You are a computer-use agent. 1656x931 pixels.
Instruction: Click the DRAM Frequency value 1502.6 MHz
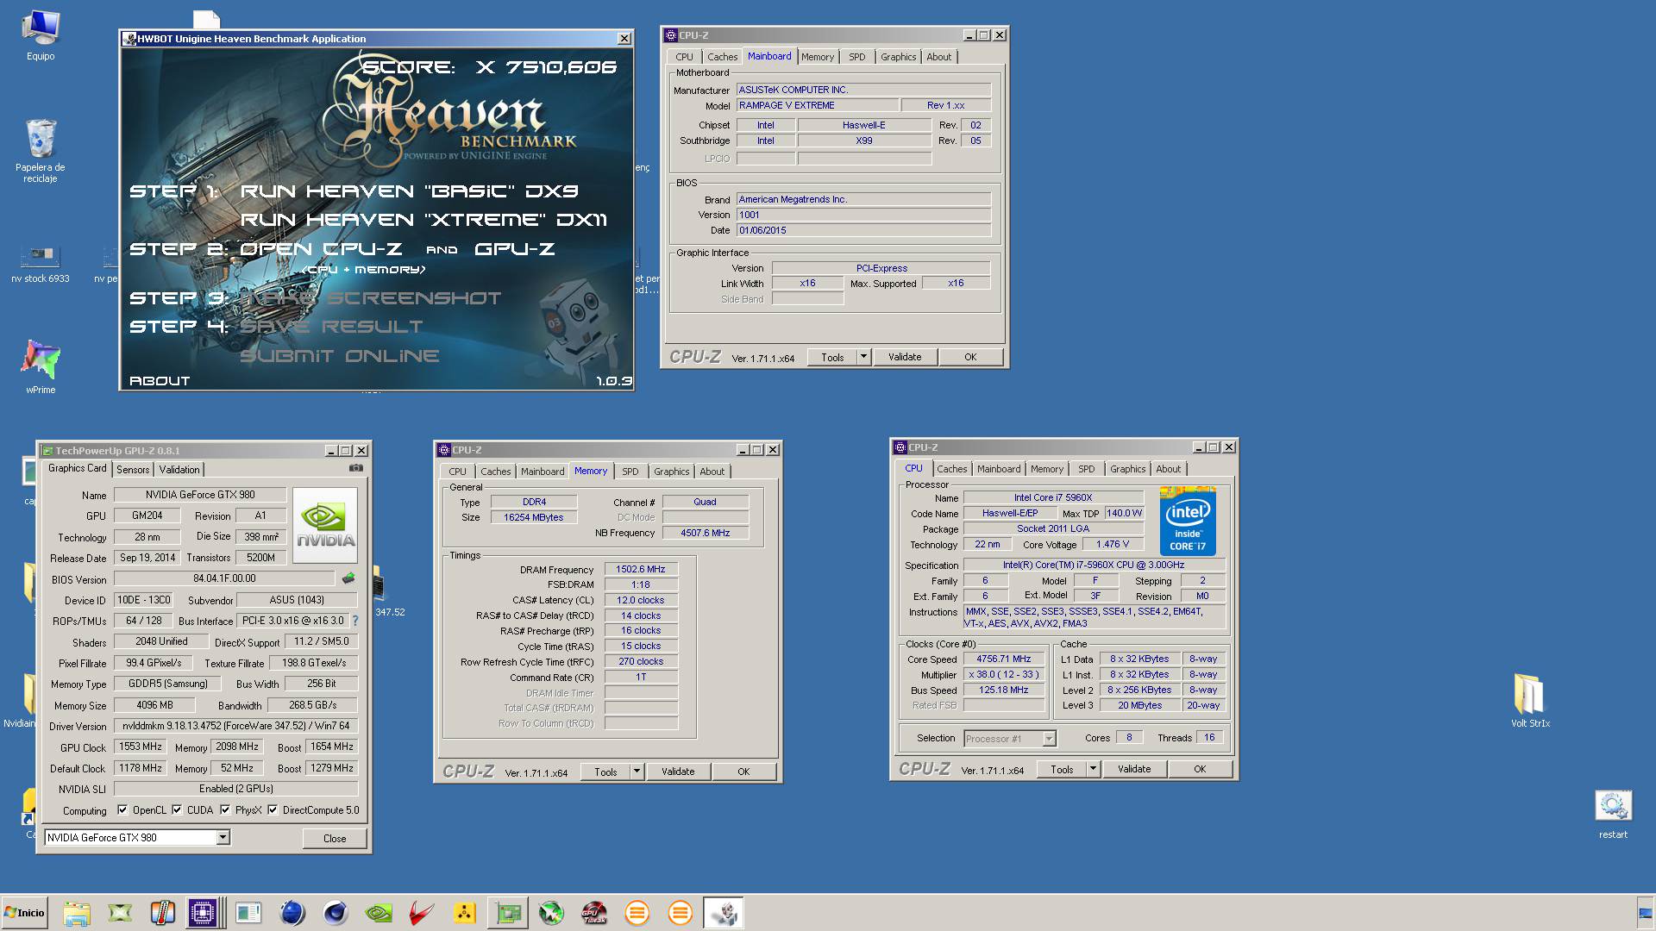pos(641,569)
